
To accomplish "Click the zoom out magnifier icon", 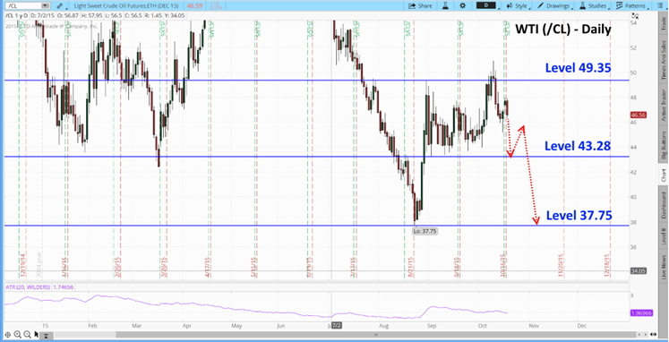I will (x=27, y=334).
